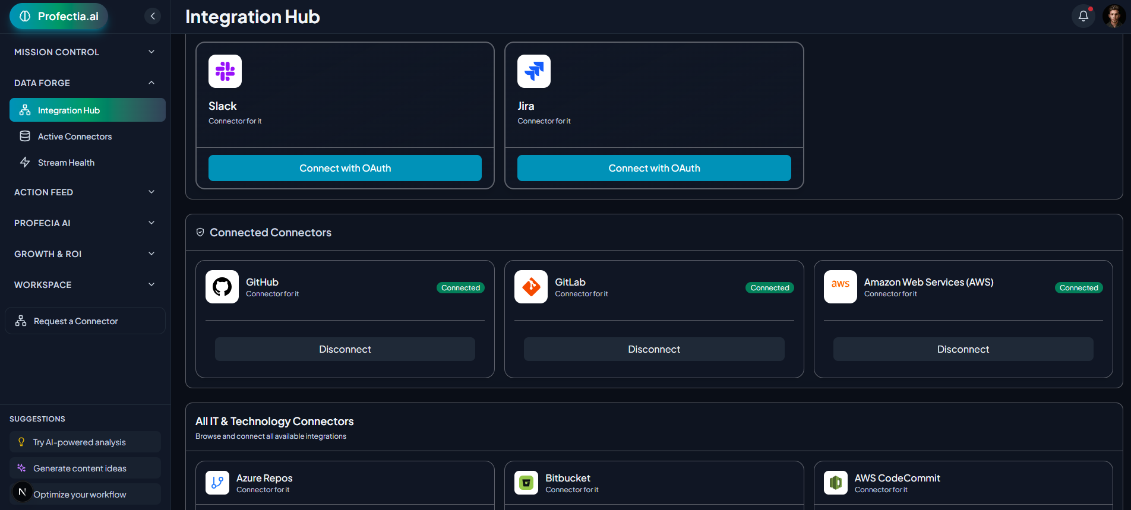The image size is (1131, 510).
Task: Expand the Profecia AI section
Action: [x=85, y=223]
